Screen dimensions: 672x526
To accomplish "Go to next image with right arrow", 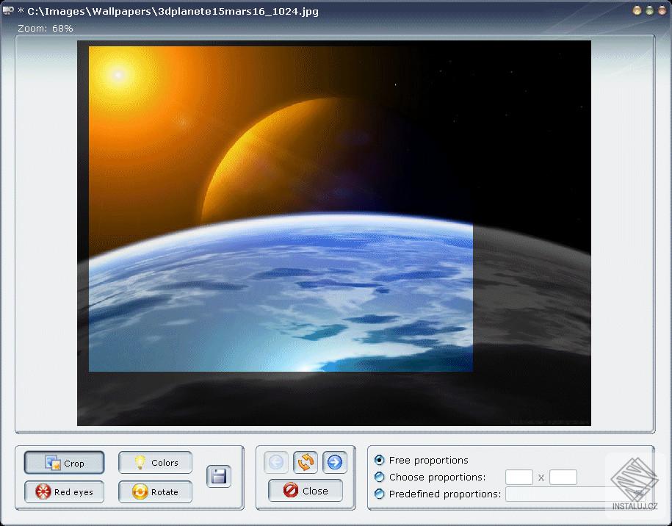I will (335, 462).
